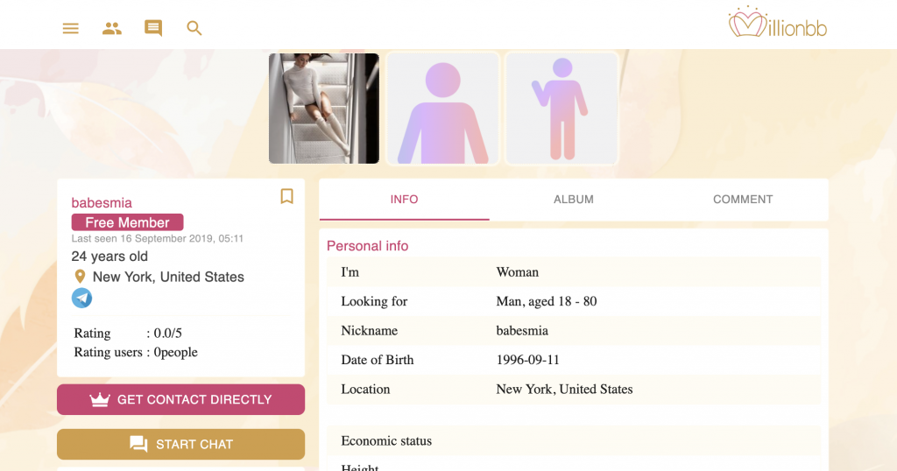Click the 'Woman' value
The height and width of the screenshot is (471, 897).
517,272
